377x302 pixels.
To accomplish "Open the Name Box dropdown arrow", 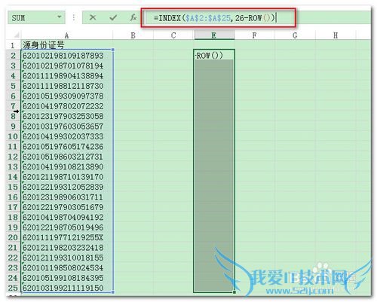I will 60,17.
